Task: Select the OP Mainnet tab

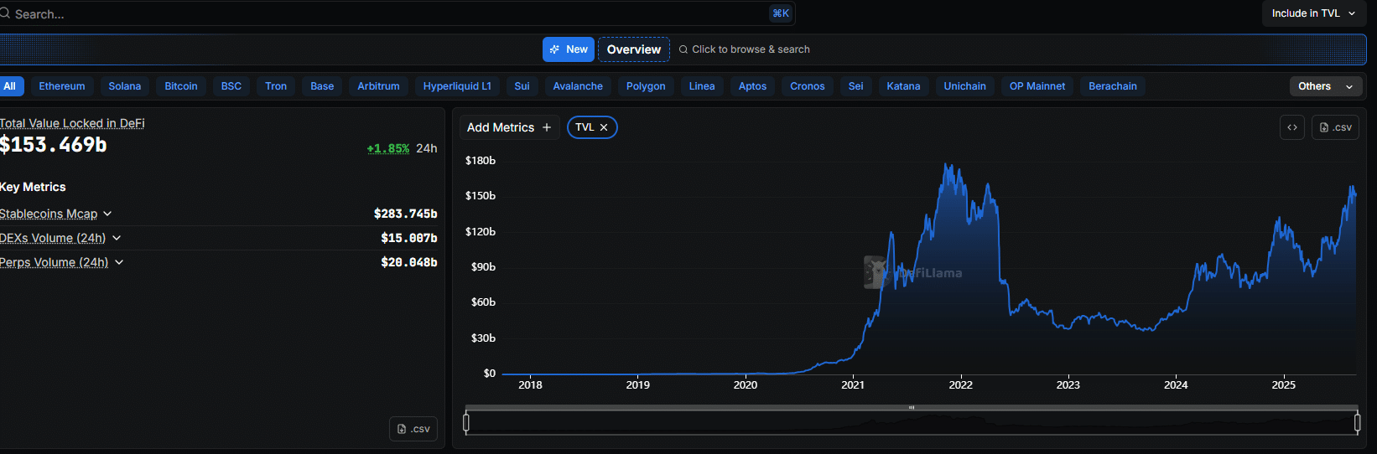Action: (1037, 86)
